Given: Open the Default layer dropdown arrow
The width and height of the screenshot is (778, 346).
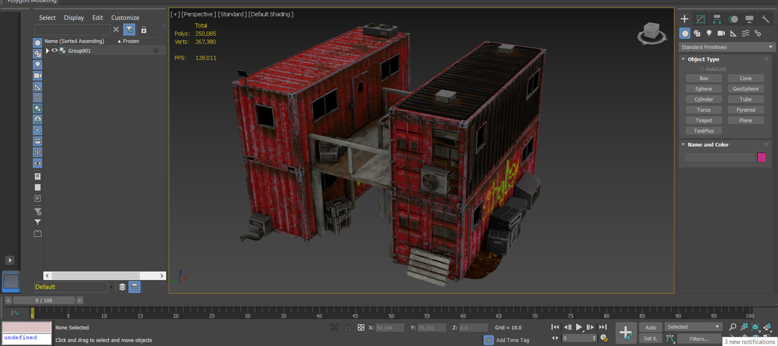Looking at the screenshot, I should tap(111, 287).
